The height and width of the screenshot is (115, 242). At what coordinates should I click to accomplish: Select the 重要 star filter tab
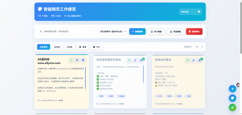point(83,47)
